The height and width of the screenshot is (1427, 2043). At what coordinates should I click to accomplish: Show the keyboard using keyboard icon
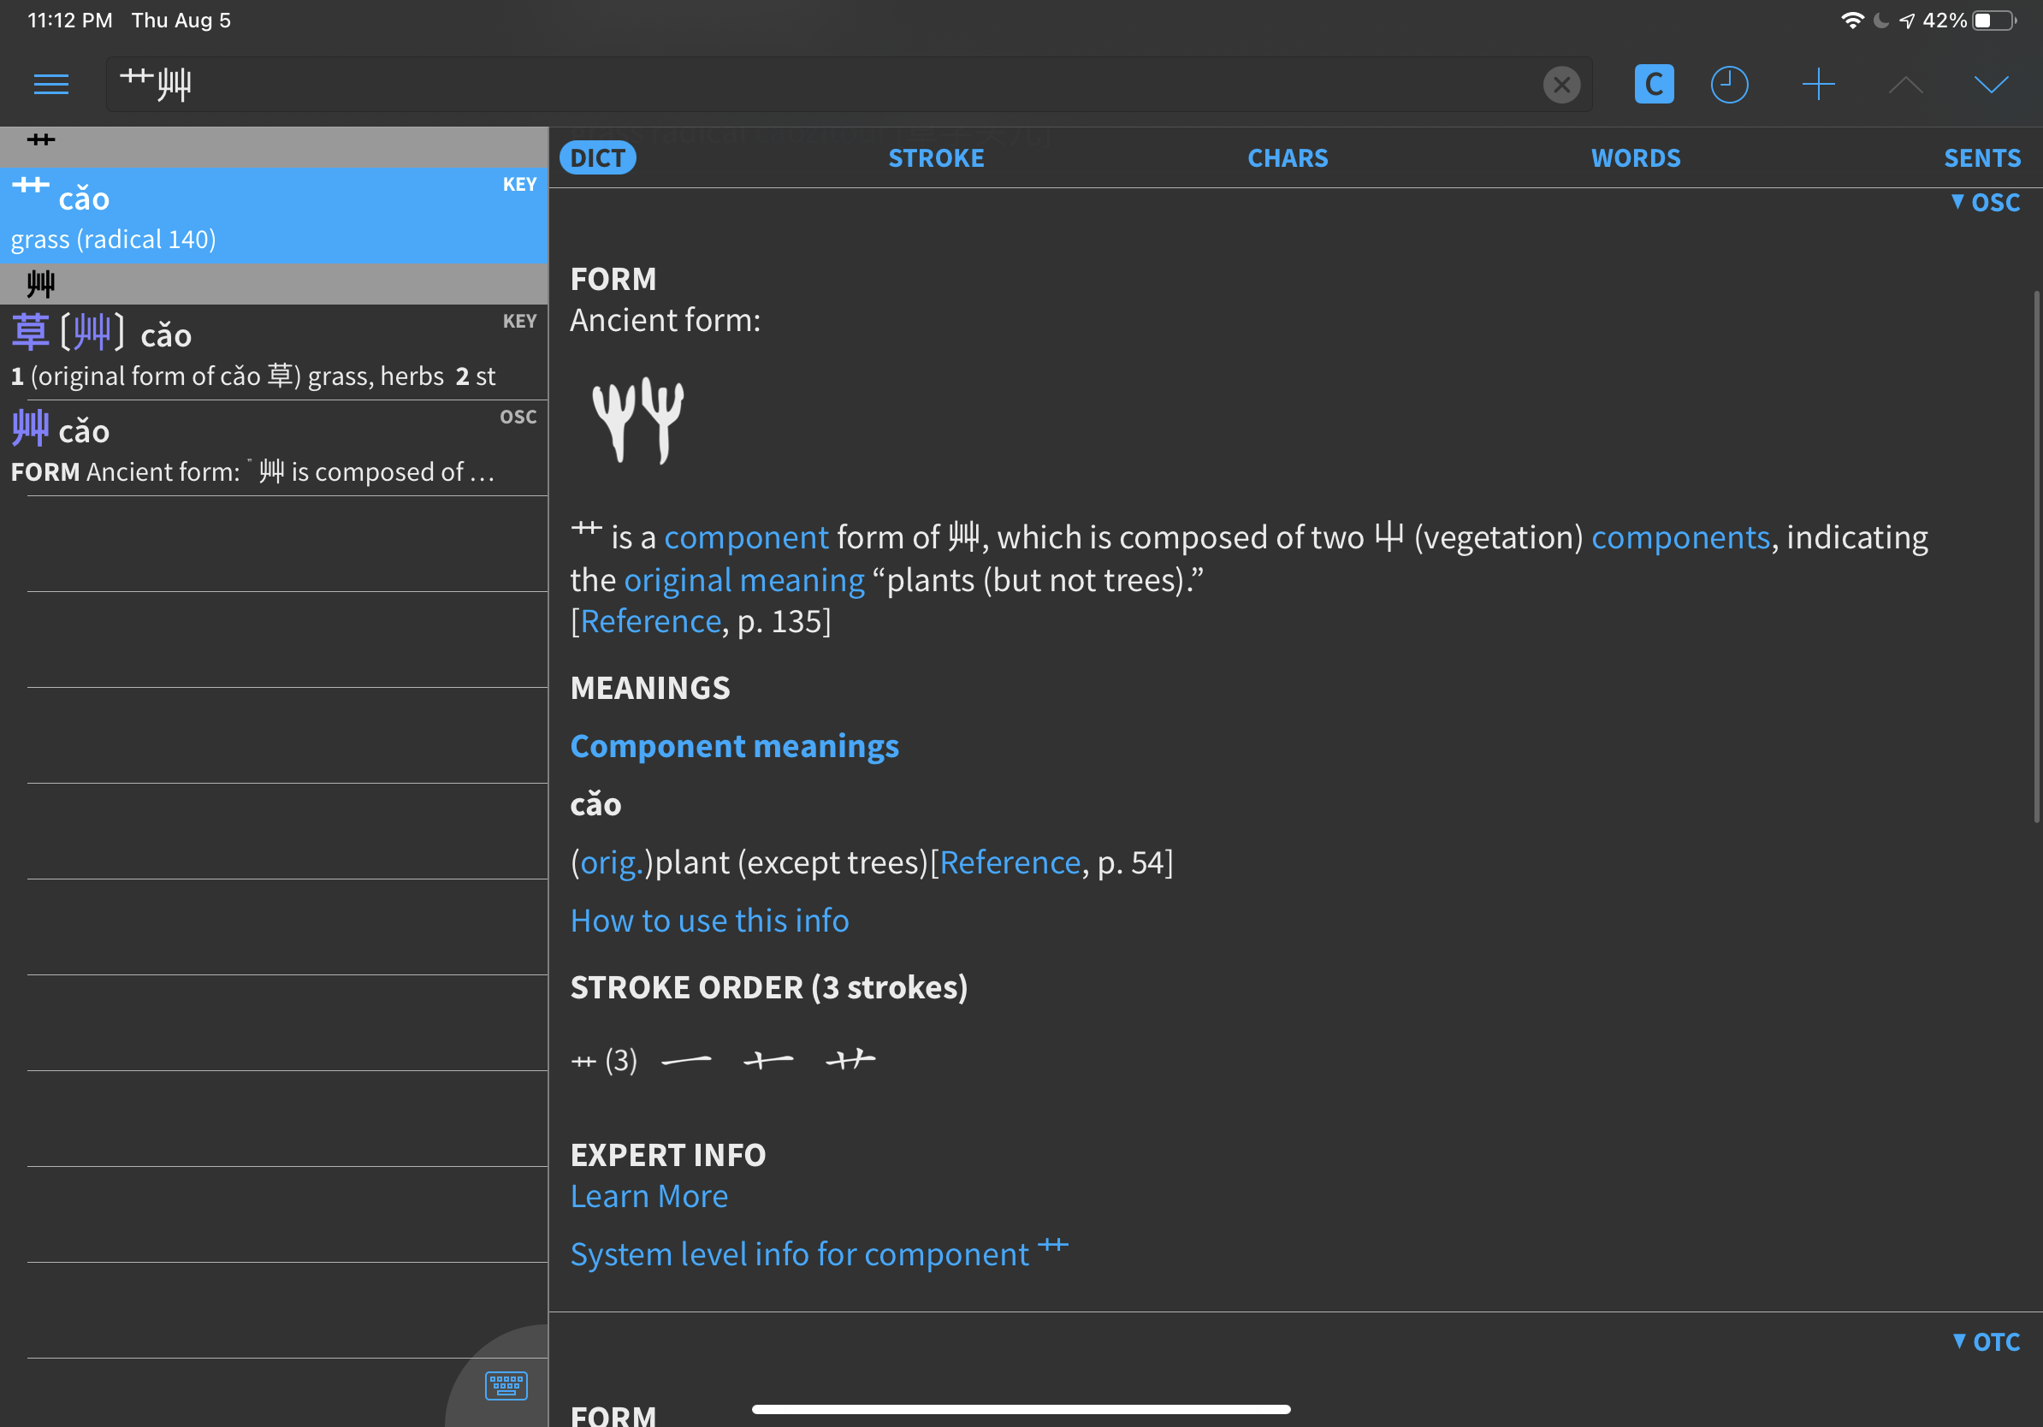(x=506, y=1384)
